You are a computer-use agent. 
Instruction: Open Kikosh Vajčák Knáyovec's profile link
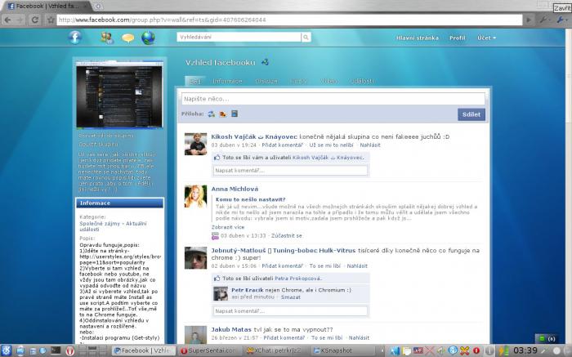(254, 136)
